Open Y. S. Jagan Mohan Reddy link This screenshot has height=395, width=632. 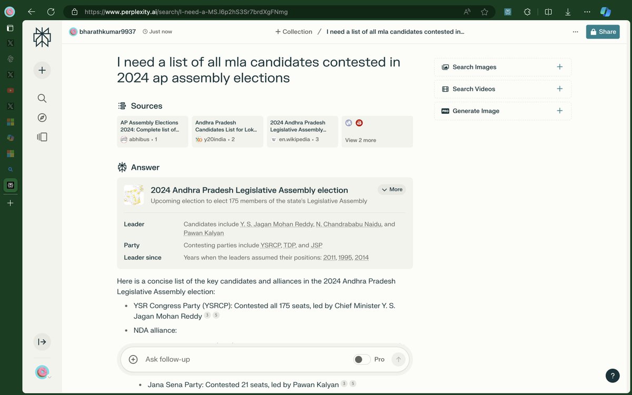tap(276, 224)
